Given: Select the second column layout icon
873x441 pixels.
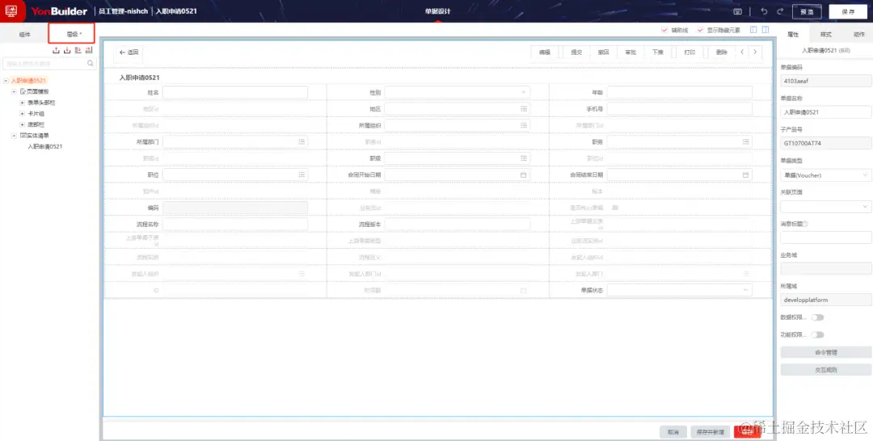Looking at the screenshot, I should [765, 30].
